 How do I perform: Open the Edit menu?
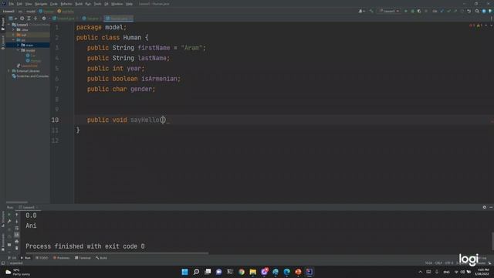click(x=19, y=4)
